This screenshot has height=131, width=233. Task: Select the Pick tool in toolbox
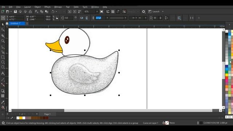click(3, 24)
